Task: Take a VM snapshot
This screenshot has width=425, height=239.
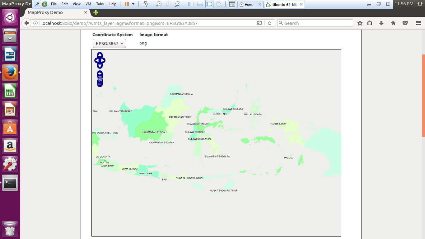Action: [x=159, y=4]
